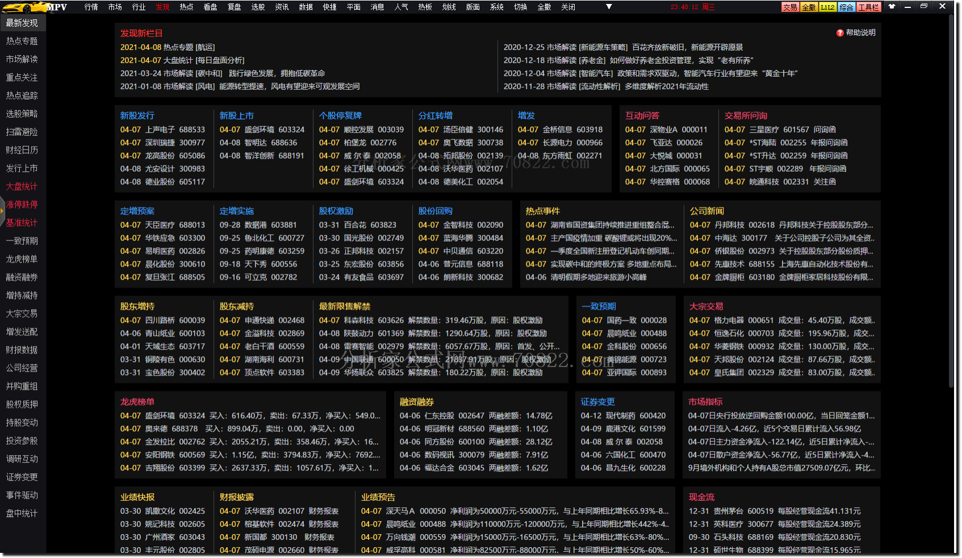Open the 帮助说明 help link

[x=860, y=33]
